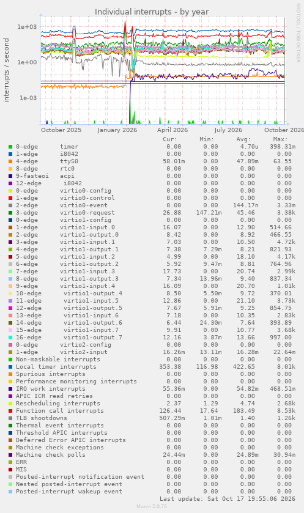Viewport: 304px width, 513px height.
Task: Click the 'Nested posted-interrupt event' label
Action: (x=69, y=484)
